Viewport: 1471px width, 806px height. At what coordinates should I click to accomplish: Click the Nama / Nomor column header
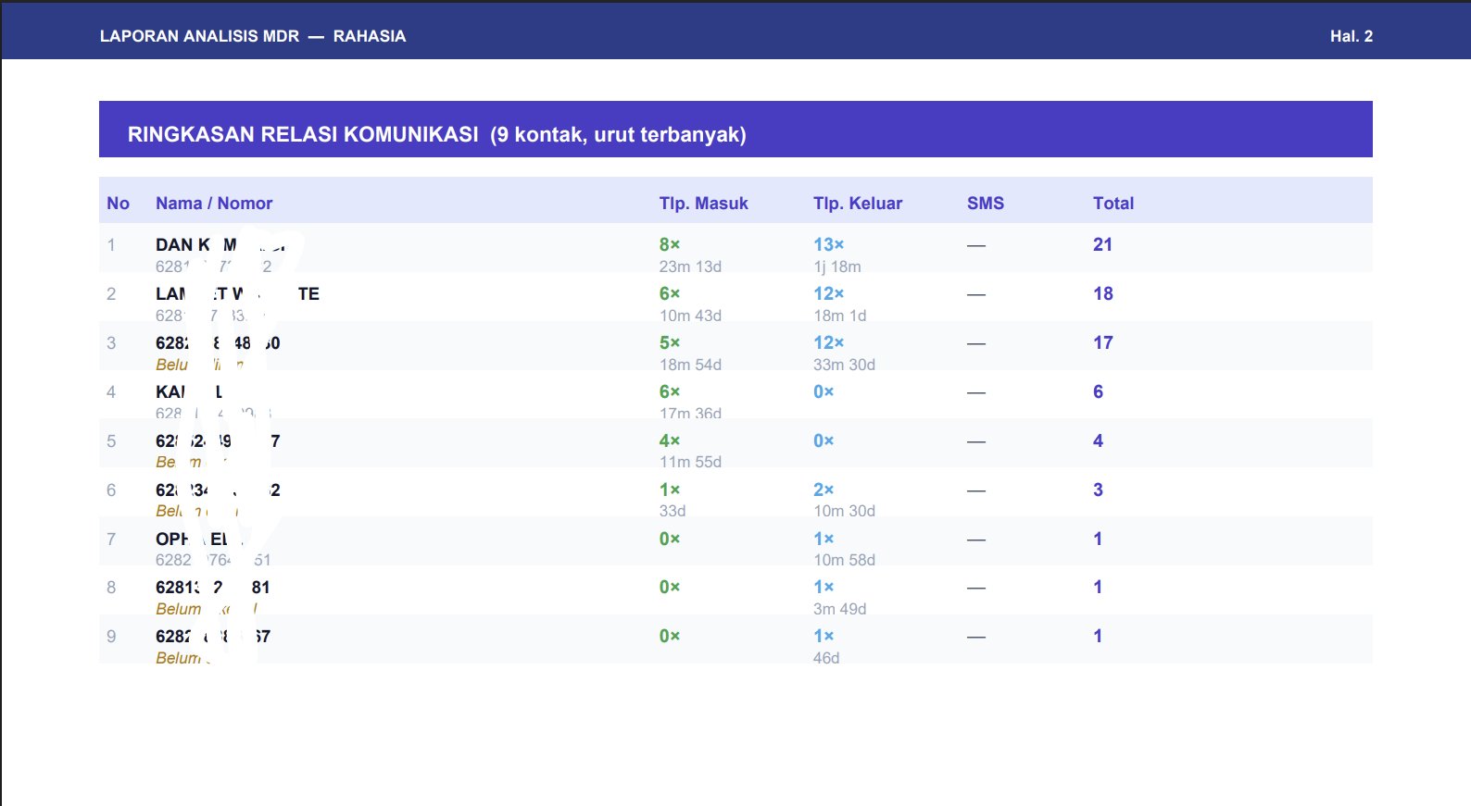point(214,204)
